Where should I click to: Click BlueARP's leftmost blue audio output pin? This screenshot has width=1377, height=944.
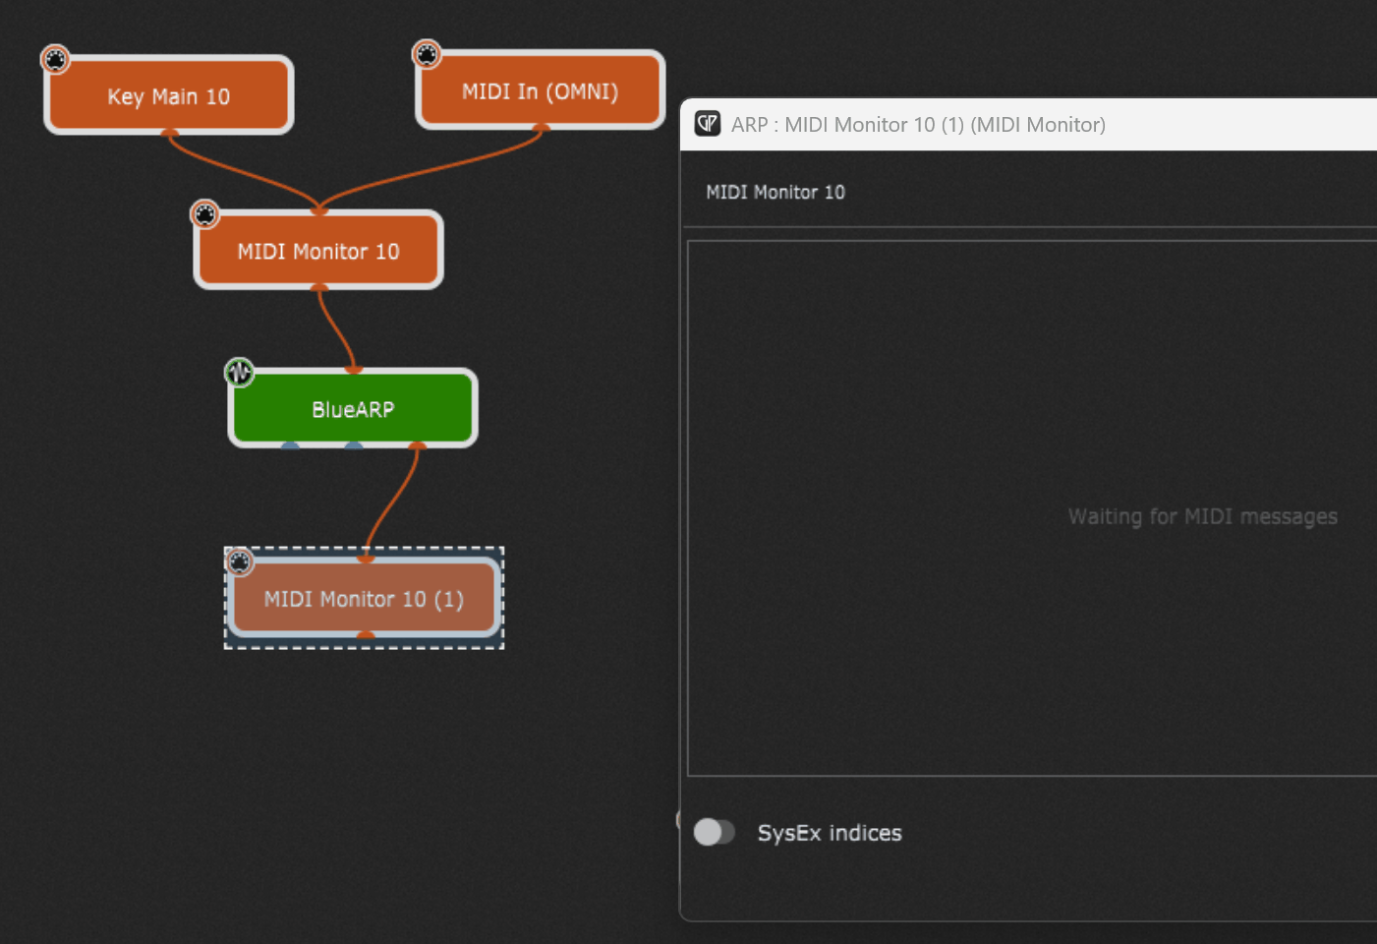pos(290,445)
